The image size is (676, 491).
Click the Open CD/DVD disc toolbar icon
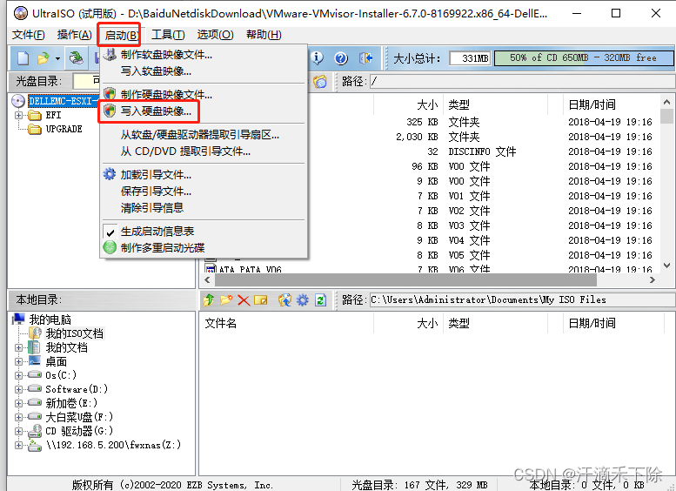tap(77, 58)
